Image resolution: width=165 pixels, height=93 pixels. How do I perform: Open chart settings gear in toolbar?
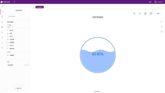point(140,13)
